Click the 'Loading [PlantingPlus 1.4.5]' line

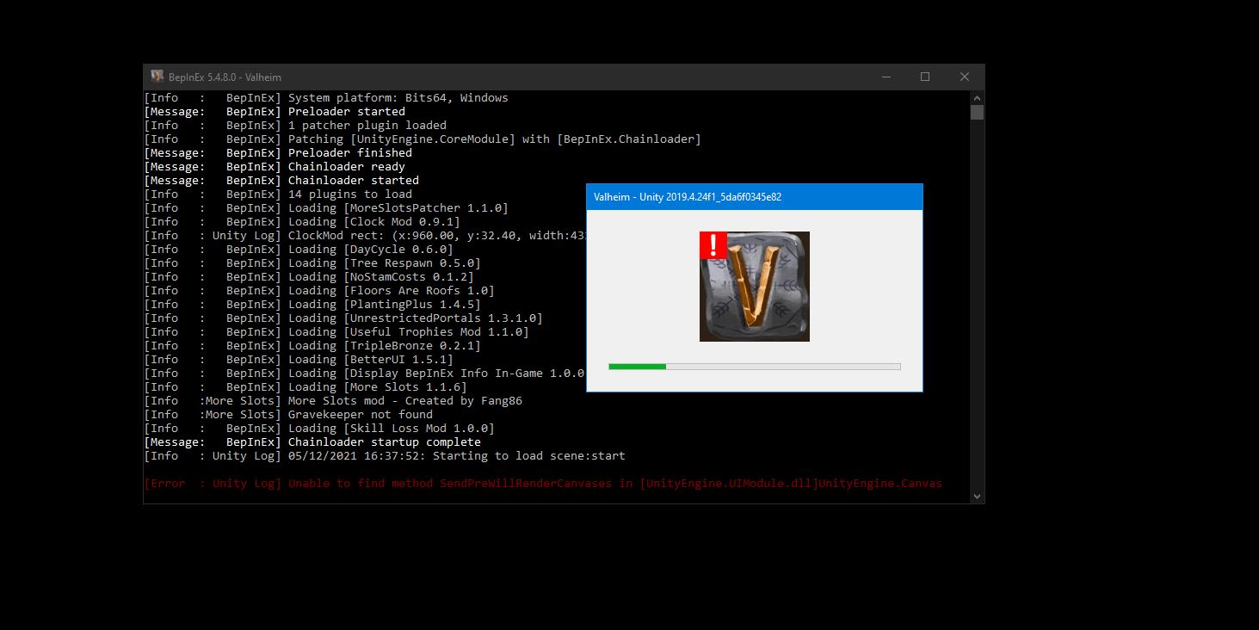click(312, 305)
